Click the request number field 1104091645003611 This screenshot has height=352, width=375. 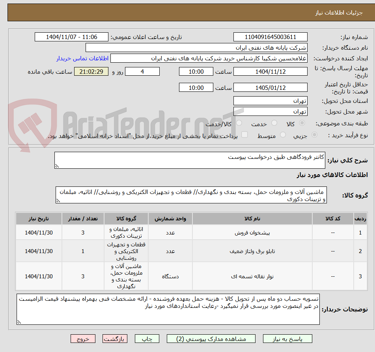270,37
